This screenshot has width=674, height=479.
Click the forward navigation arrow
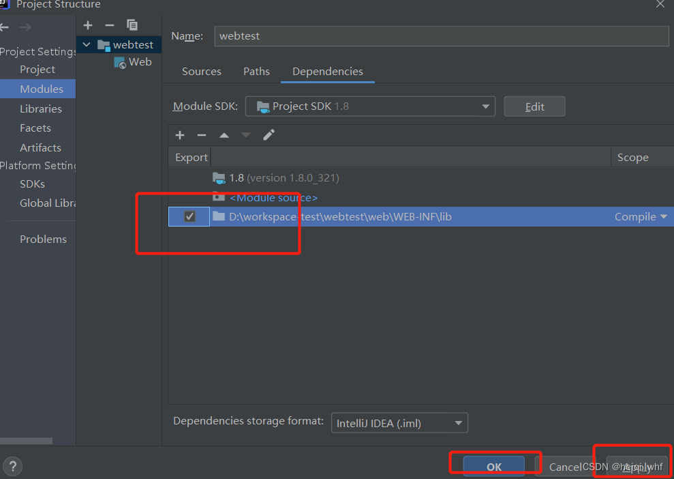pyautogui.click(x=25, y=27)
